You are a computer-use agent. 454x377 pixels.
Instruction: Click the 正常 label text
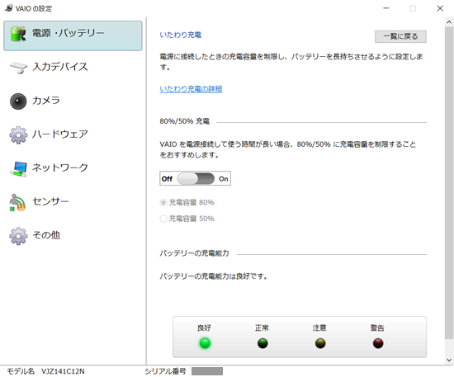point(262,328)
